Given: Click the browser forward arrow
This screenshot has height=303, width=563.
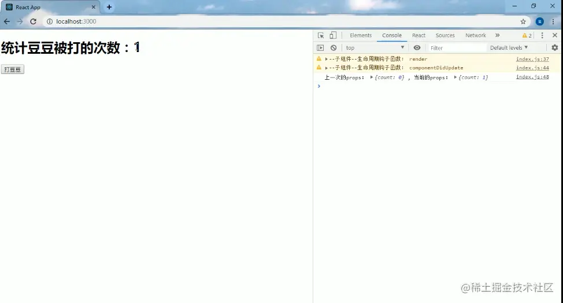Looking at the screenshot, I should tap(20, 21).
